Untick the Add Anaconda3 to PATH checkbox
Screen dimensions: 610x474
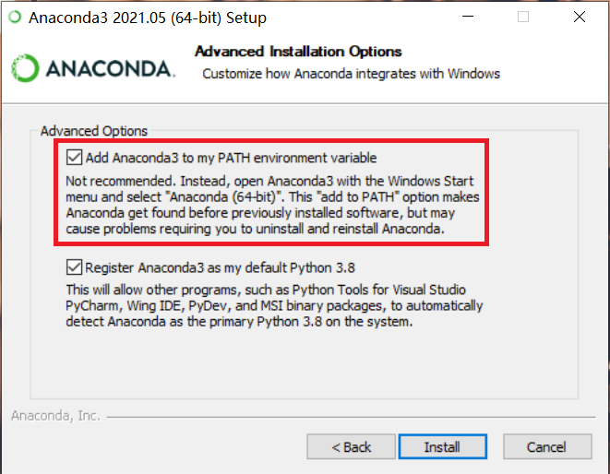pos(75,158)
